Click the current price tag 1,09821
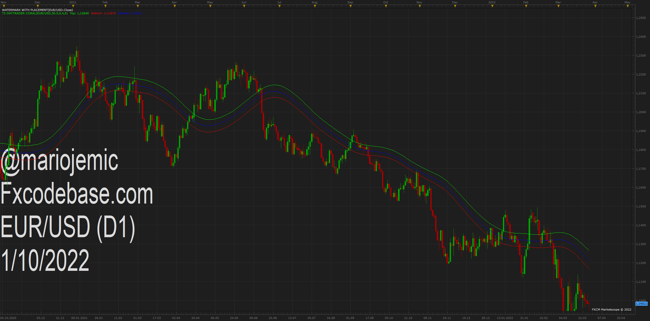 pyautogui.click(x=641, y=304)
